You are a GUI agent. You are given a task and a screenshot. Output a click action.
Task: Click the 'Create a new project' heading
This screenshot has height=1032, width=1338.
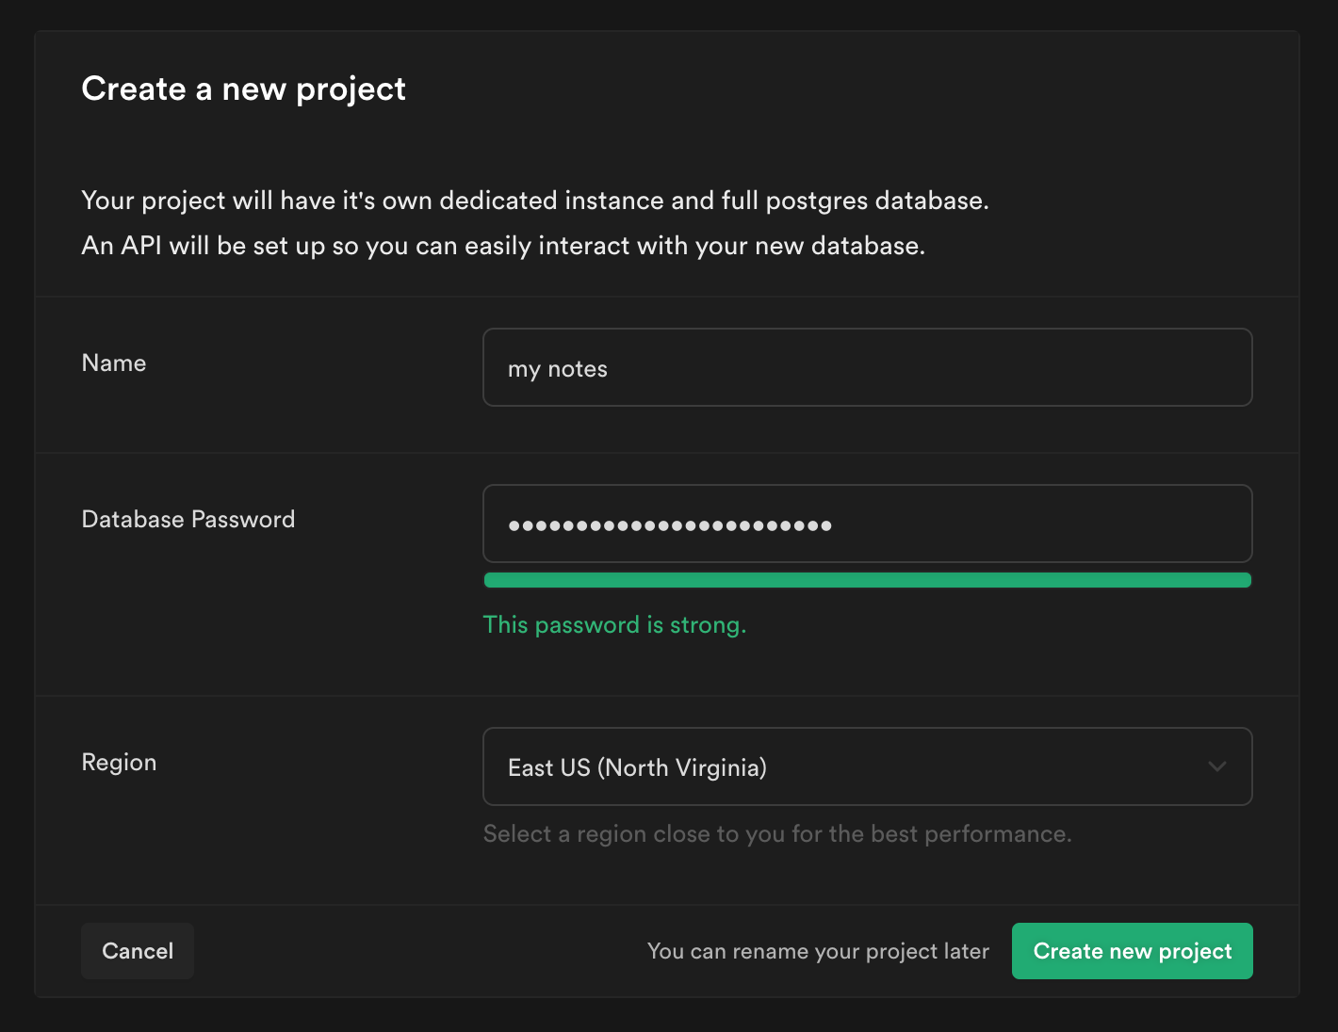(x=243, y=89)
